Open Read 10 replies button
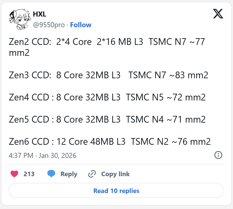This screenshot has height=209, width=233. pyautogui.click(x=116, y=191)
